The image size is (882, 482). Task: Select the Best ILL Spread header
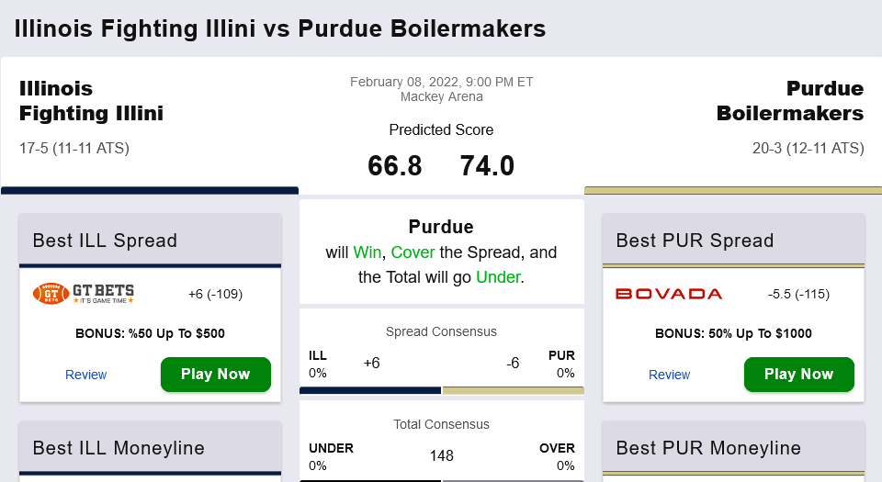tap(105, 241)
